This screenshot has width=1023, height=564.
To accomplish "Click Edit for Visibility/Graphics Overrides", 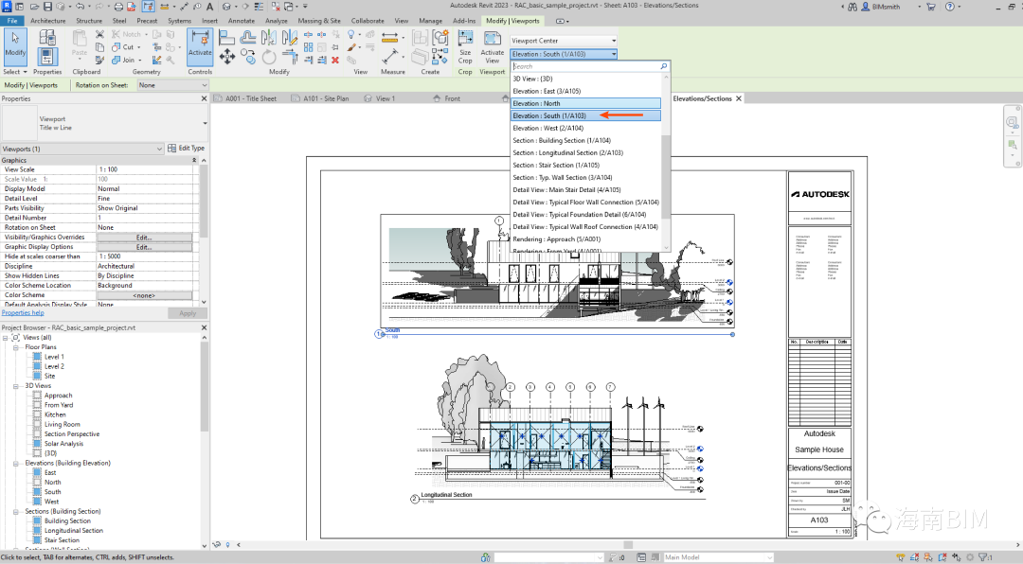I will (144, 238).
